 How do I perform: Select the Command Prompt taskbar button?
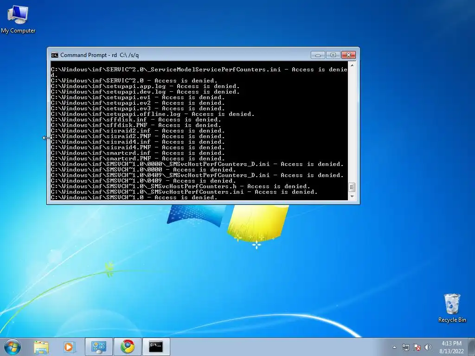point(156,347)
